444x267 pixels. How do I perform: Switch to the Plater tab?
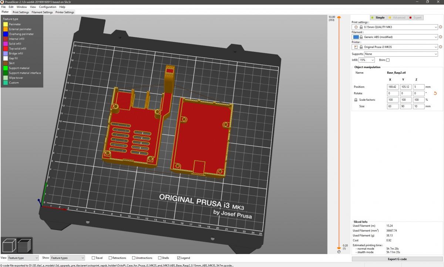point(5,12)
